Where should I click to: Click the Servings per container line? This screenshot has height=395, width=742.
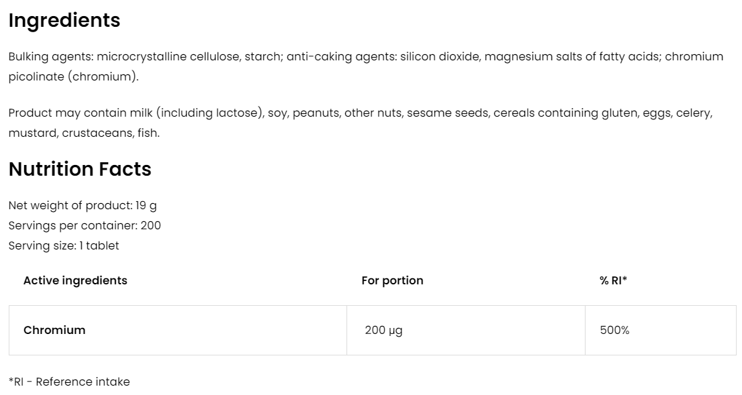coord(85,225)
